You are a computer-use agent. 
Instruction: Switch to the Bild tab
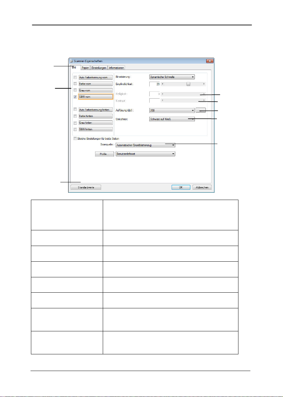pos(74,68)
